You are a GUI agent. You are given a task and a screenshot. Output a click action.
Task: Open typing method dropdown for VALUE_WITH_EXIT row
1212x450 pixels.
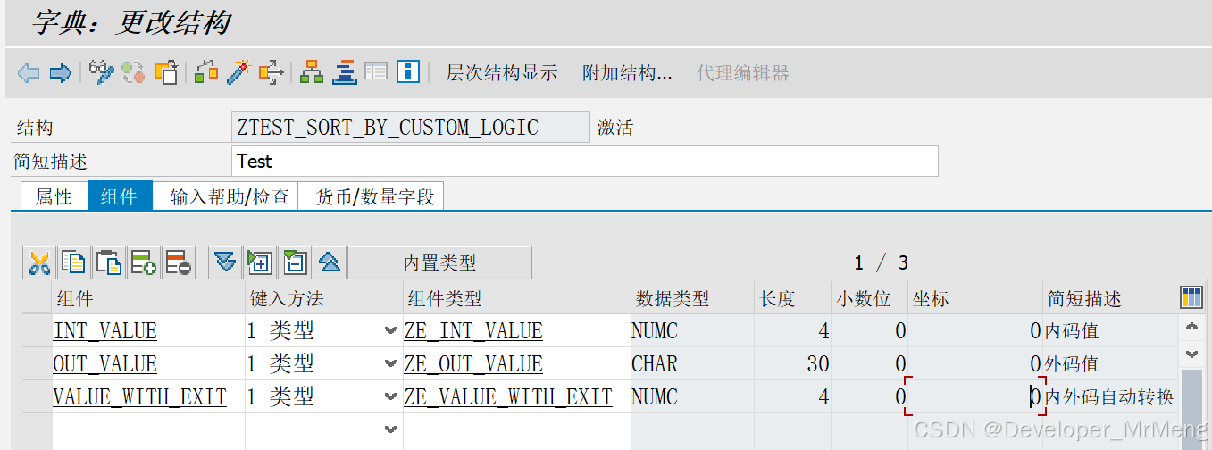click(x=390, y=397)
